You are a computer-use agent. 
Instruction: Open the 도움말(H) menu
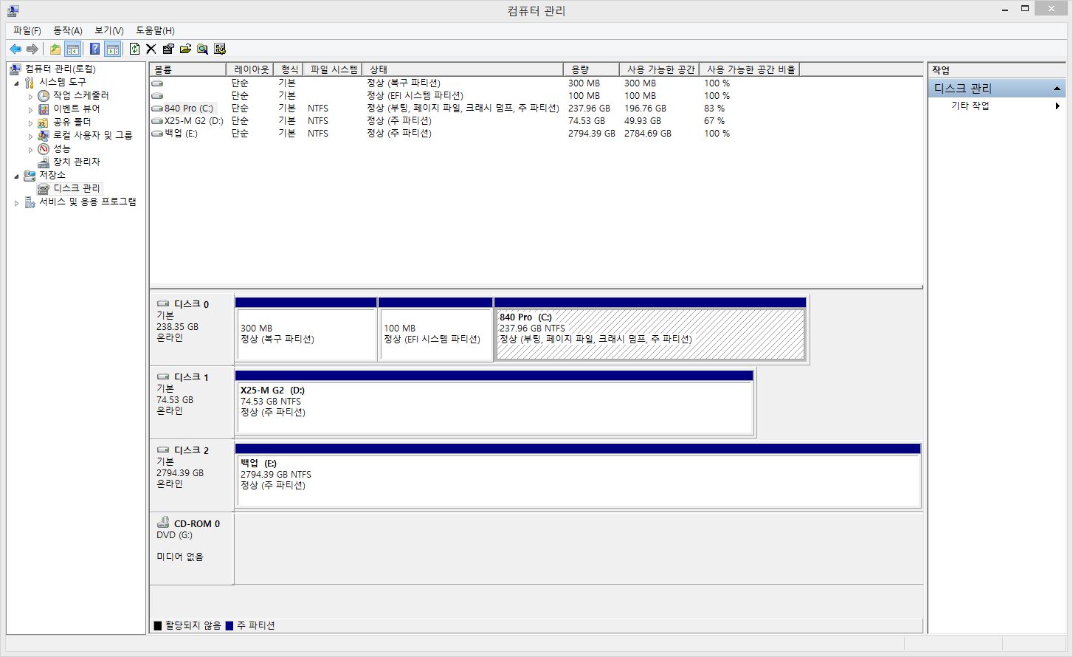click(155, 30)
